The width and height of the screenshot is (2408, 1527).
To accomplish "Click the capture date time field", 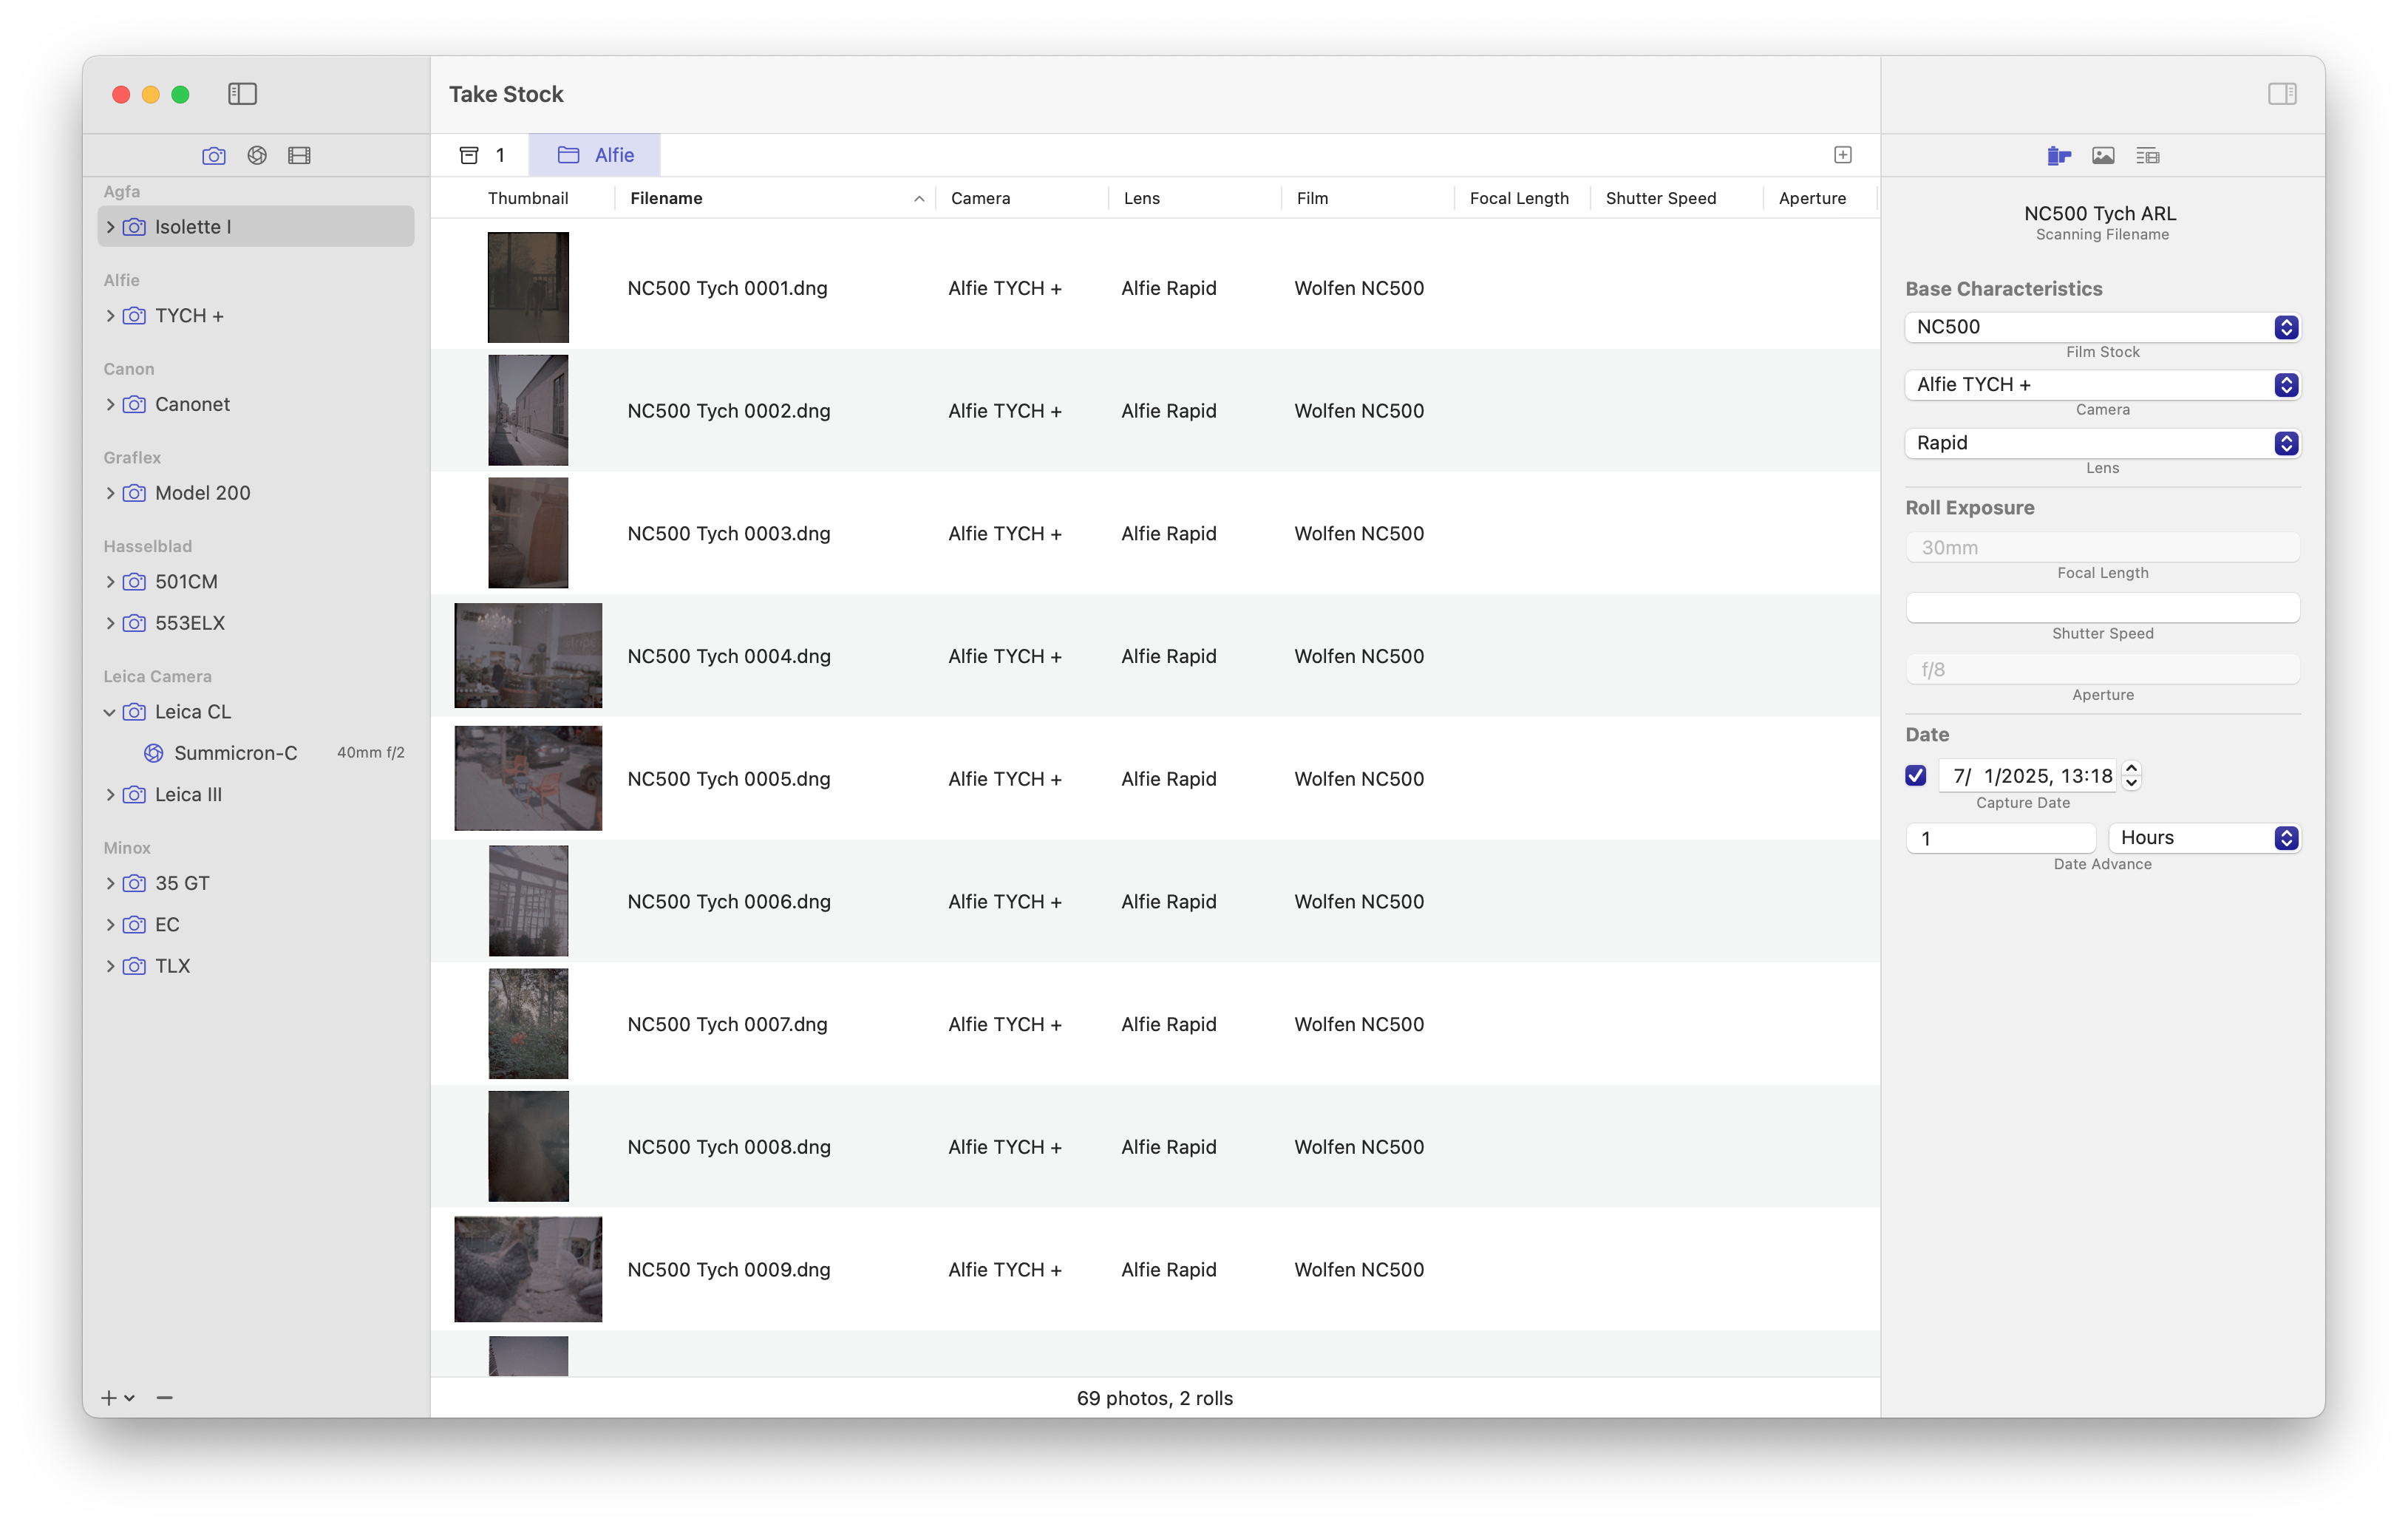I will coord(2028,776).
